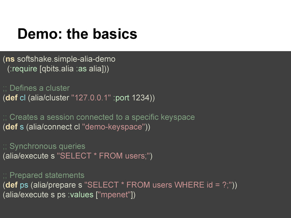Click the namespace softshake.simple-alia-demo
The width and height of the screenshot is (291, 218).
66,59
